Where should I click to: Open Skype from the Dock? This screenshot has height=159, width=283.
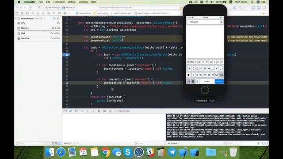[x=128, y=152]
